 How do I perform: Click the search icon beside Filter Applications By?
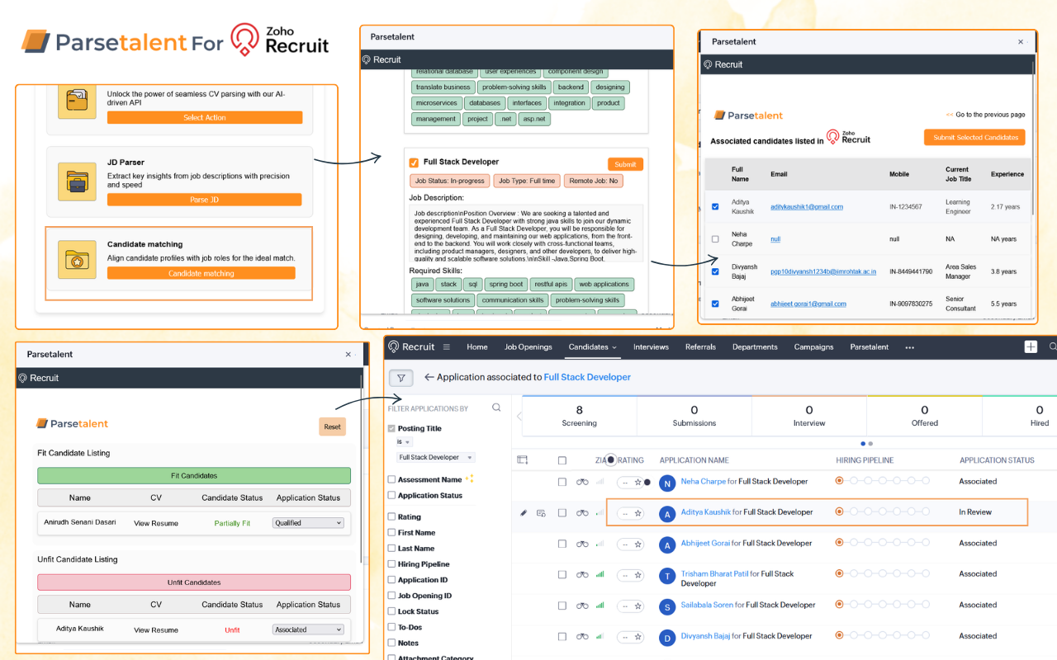tap(496, 408)
